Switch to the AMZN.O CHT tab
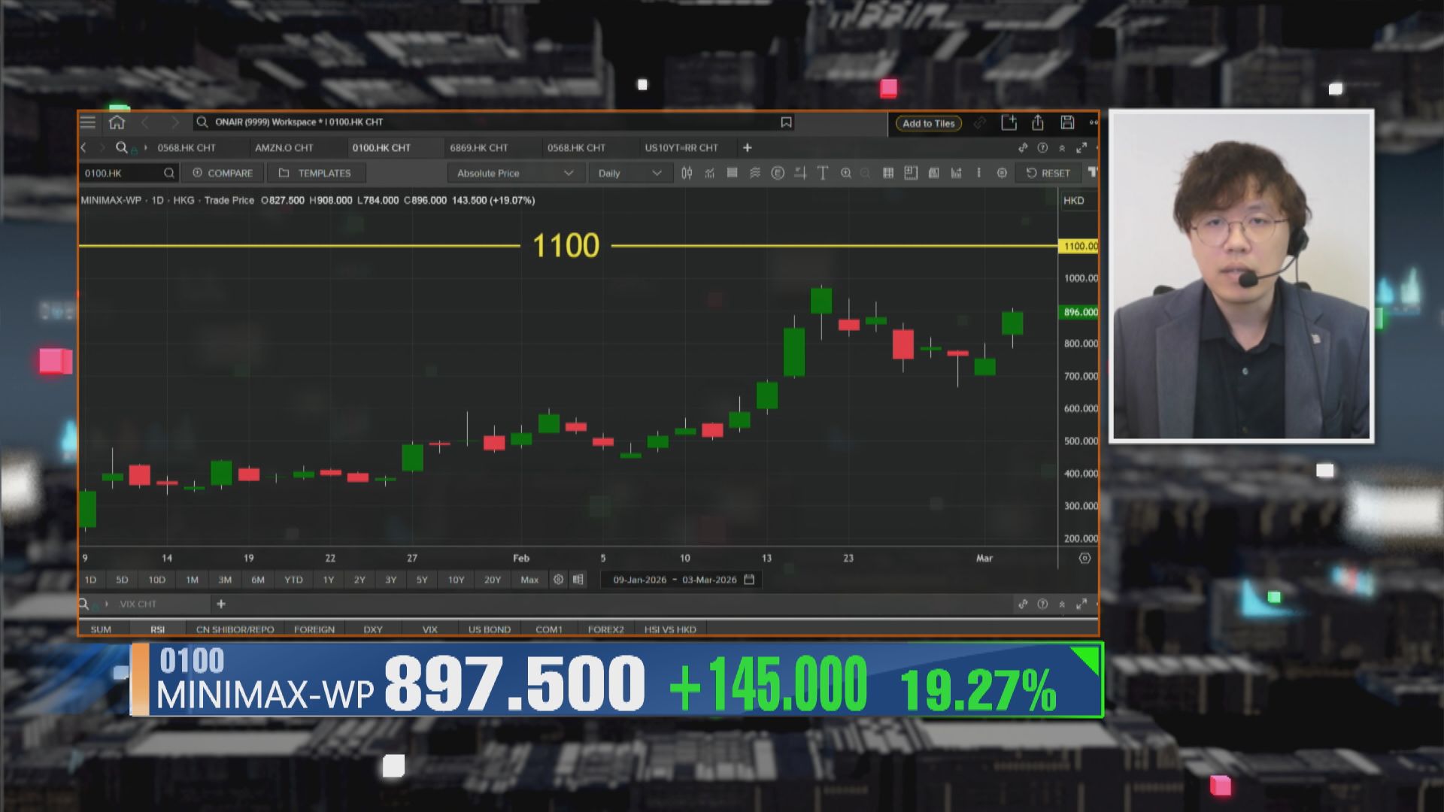The height and width of the screenshot is (812, 1444). (284, 148)
